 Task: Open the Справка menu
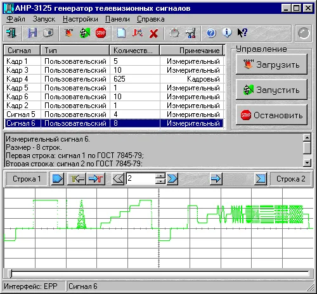[x=150, y=19]
